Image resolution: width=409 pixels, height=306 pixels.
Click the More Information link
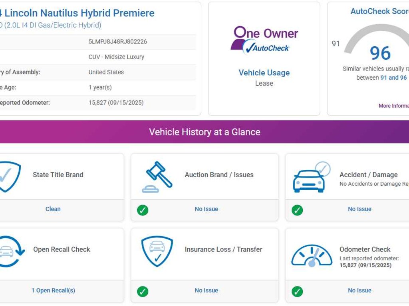click(393, 106)
